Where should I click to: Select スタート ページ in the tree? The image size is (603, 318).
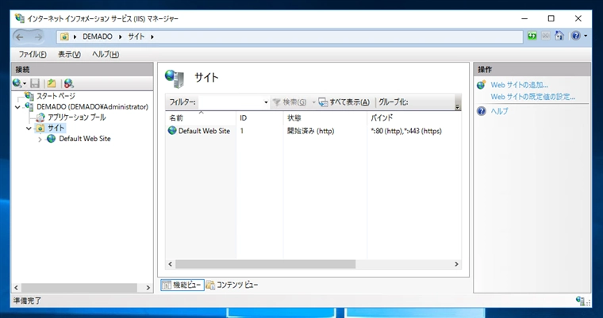[56, 96]
